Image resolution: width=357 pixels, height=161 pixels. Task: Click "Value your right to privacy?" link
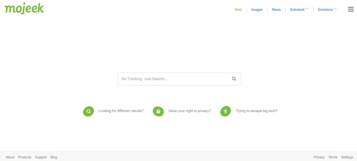[189, 111]
